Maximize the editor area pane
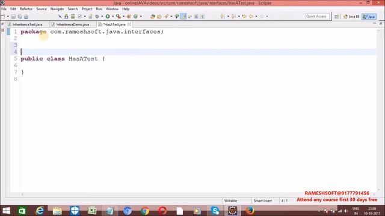The width and height of the screenshot is (385, 216). point(381,23)
